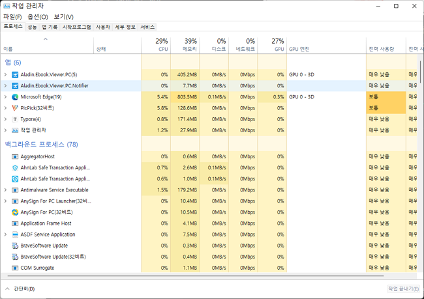Click the first AhnLab Safe Transaction shield icon

pyautogui.click(x=15, y=167)
